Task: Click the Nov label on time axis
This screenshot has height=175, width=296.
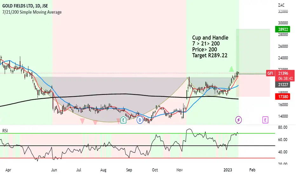Action: pyautogui.click(x=179, y=170)
